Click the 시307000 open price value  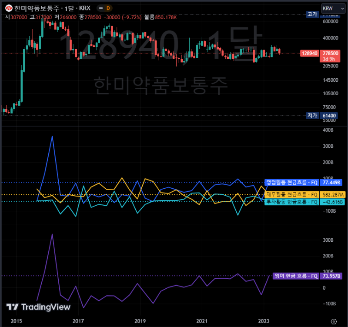[x=16, y=17]
